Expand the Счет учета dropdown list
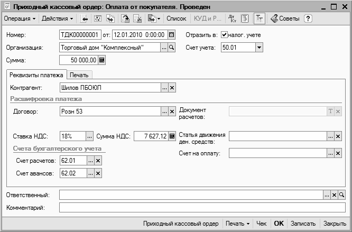Image resolution: width=352 pixels, height=232 pixels. (x=259, y=48)
